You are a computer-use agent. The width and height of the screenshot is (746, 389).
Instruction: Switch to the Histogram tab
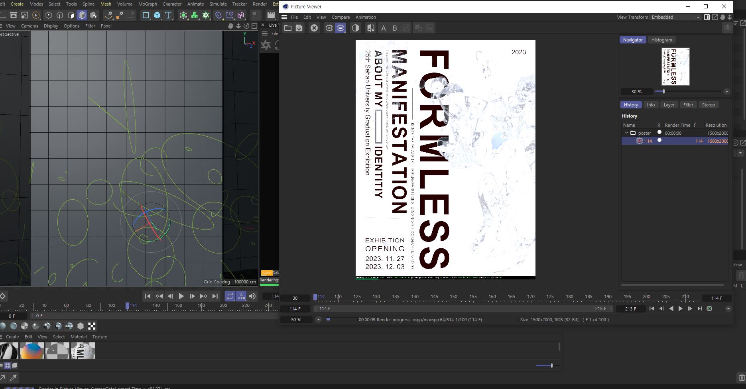pos(661,40)
